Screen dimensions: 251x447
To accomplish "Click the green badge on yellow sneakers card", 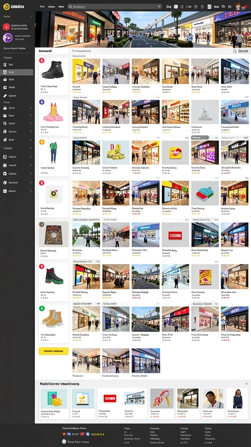I will [x=41, y=308].
